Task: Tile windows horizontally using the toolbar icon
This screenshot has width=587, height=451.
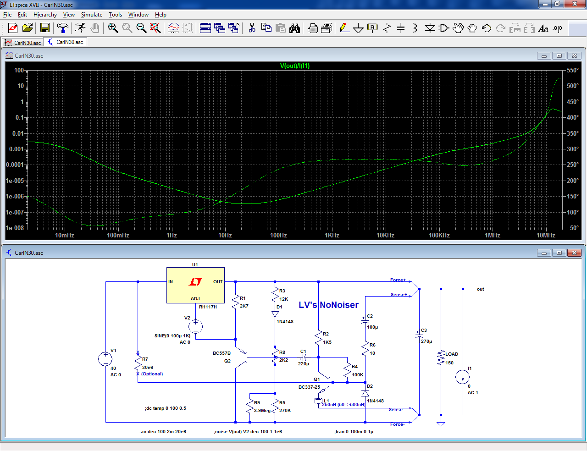Action: click(205, 28)
